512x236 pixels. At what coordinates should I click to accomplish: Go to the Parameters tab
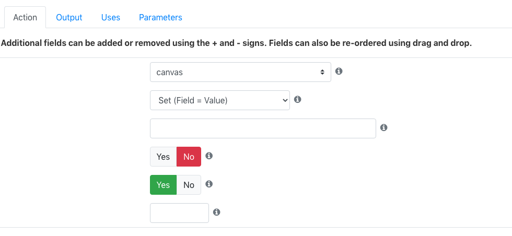(161, 17)
